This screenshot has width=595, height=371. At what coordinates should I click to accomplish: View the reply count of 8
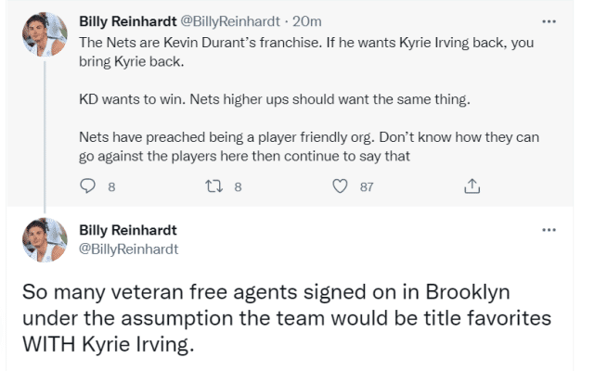111,186
